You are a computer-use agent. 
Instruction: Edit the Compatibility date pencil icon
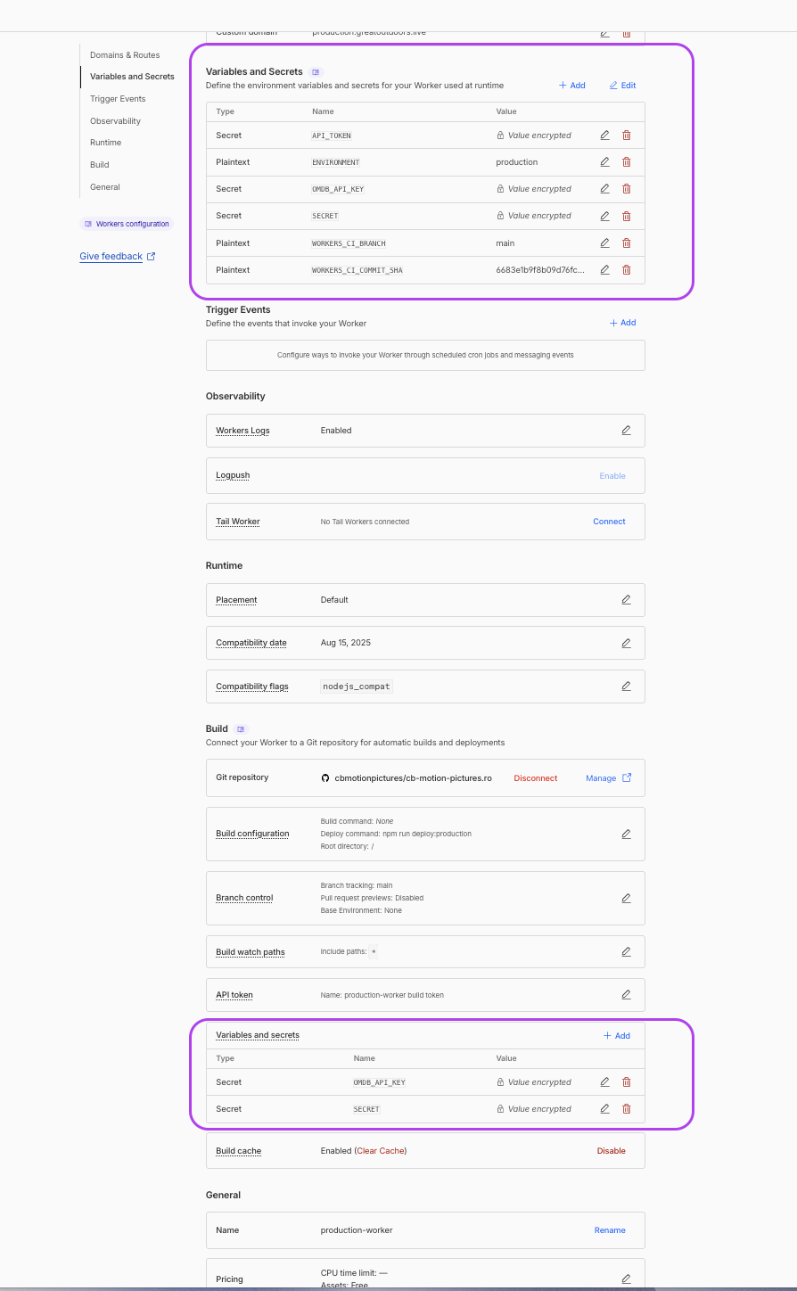[626, 643]
